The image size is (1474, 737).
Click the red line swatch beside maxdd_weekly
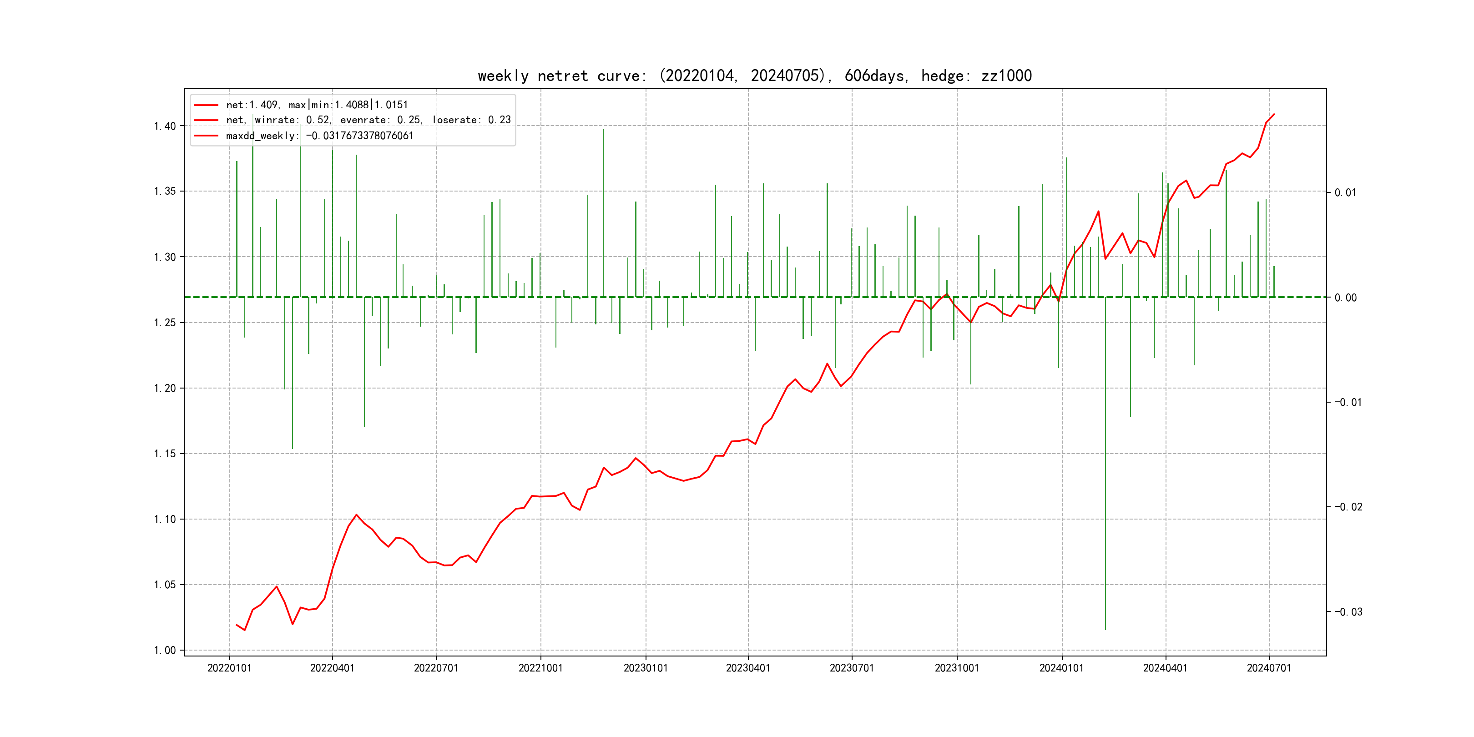pos(206,136)
